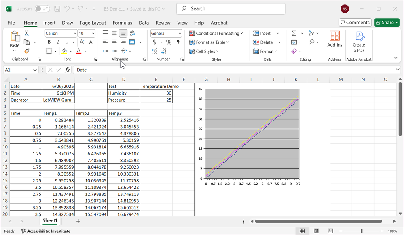Click the Format Painter brush icon

pos(27,51)
